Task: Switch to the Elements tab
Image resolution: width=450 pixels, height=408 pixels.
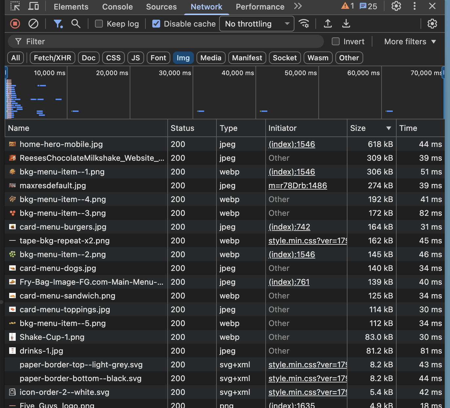Action: [x=71, y=7]
